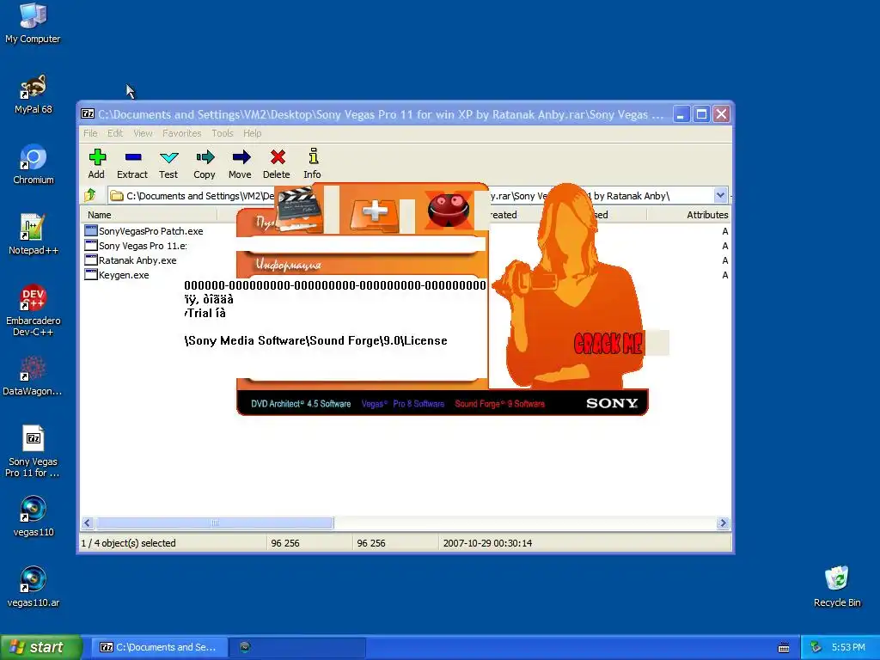Viewport: 880px width, 660px height.
Task: Click the Extract toolbar icon
Action: coord(132,163)
